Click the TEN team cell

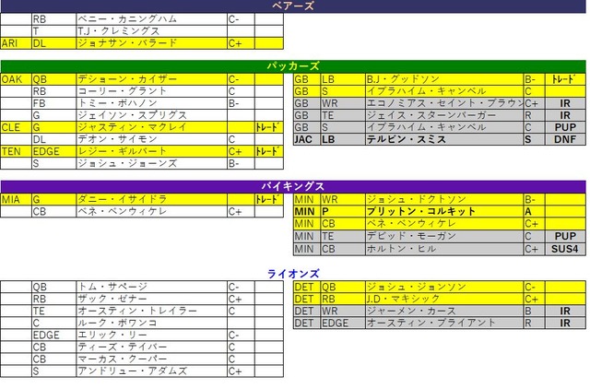click(x=17, y=151)
